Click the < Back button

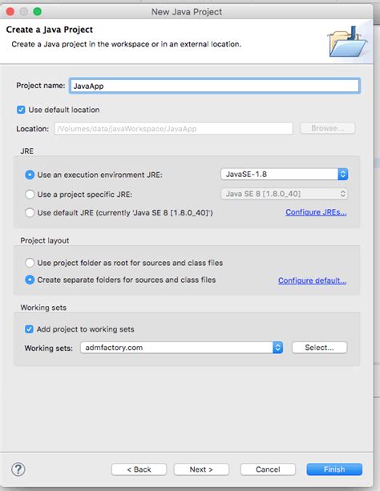click(139, 469)
